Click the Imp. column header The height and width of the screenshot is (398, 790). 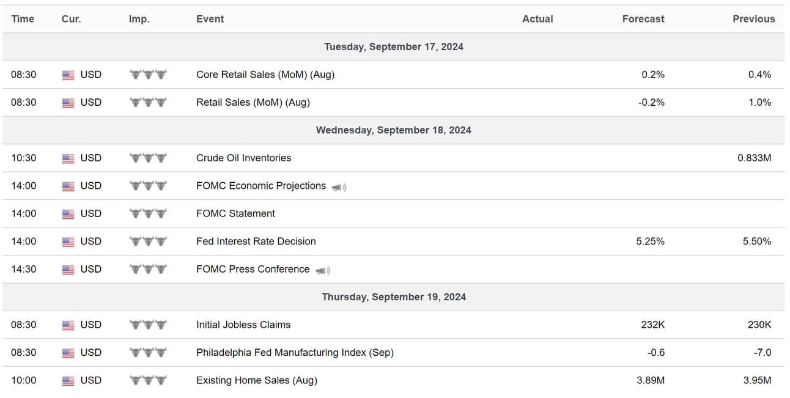pyautogui.click(x=139, y=19)
